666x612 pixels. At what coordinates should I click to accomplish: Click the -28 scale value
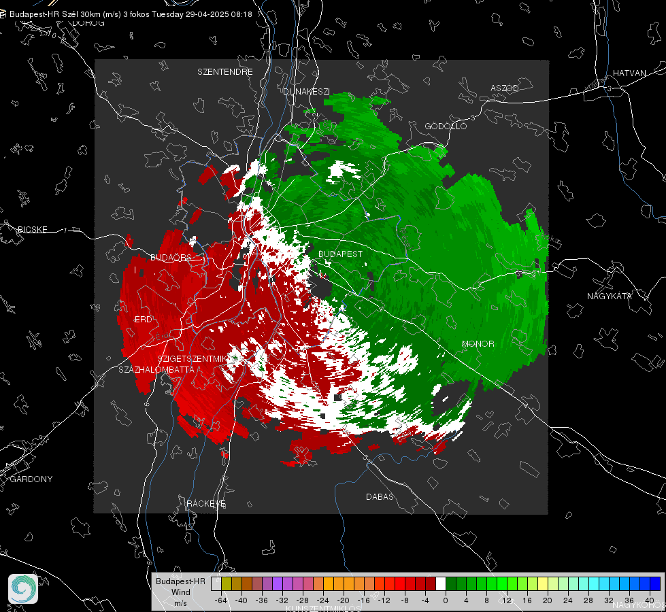tap(303, 600)
